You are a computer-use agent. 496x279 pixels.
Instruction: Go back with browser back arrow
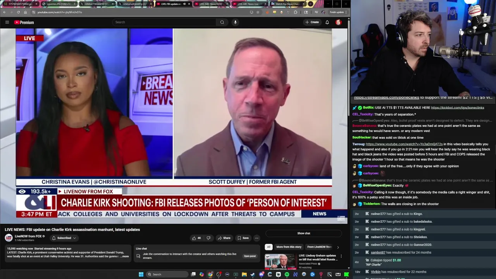point(4,12)
